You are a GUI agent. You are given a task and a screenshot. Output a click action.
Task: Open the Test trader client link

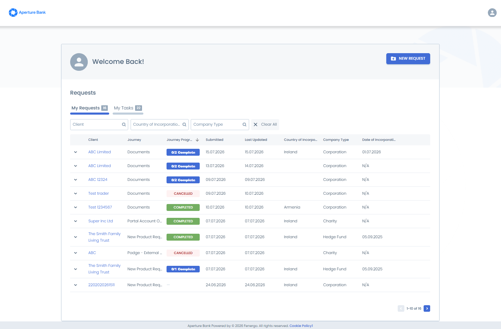point(98,194)
